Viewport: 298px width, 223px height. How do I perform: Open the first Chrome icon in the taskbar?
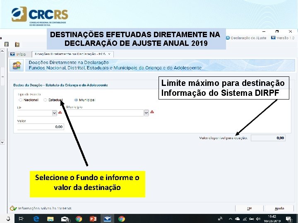click(x=79, y=219)
